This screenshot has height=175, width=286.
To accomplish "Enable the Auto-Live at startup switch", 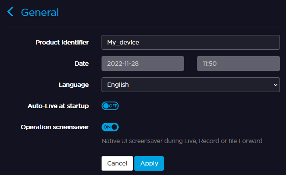I will (x=110, y=106).
